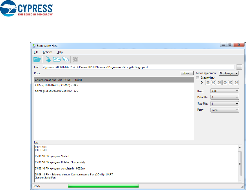The width and height of the screenshot is (246, 190).
Task: Expand the Baud rate dropdown
Action: tap(225, 91)
